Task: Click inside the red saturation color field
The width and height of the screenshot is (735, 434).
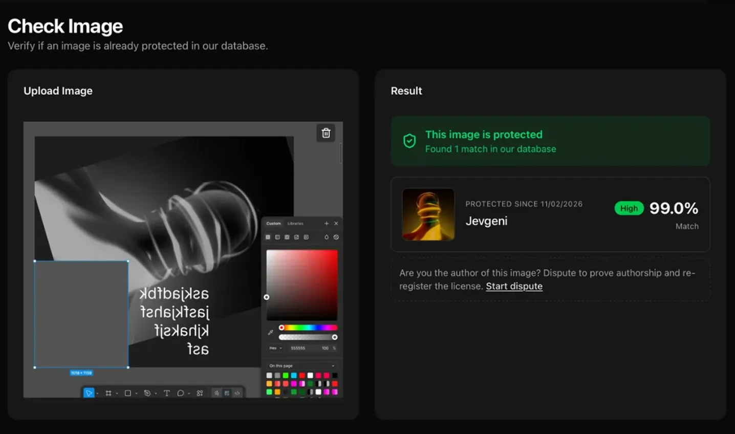Action: coord(302,285)
